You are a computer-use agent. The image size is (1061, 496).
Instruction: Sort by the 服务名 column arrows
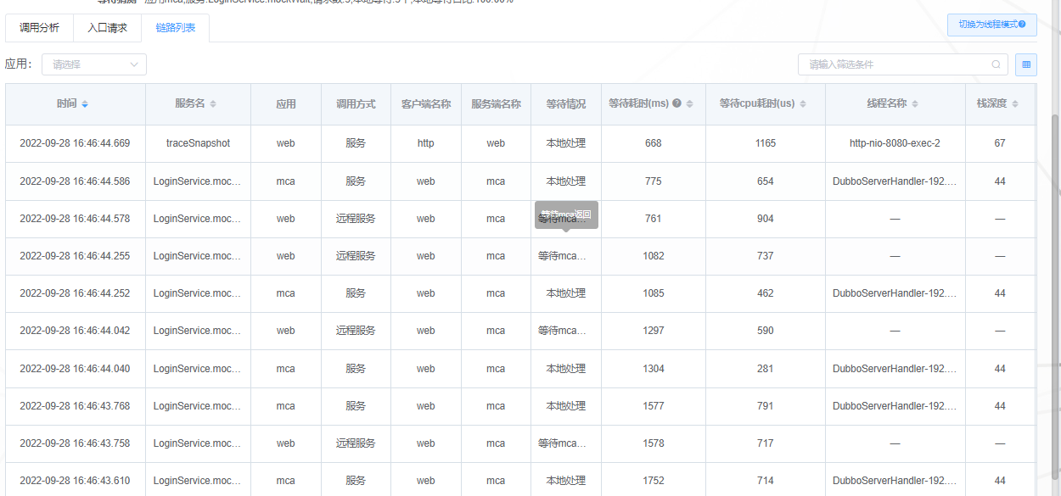pyautogui.click(x=213, y=104)
